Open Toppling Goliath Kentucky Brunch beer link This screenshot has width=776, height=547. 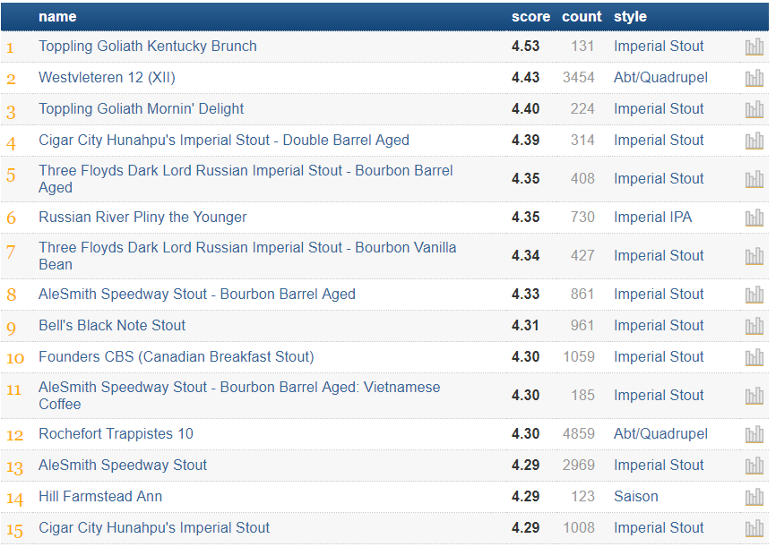(x=148, y=46)
